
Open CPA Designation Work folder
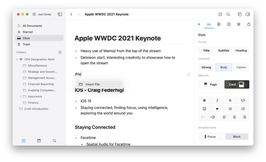click(x=39, y=59)
